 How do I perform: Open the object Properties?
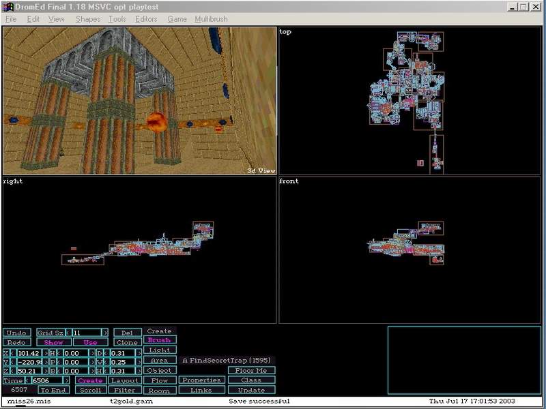click(202, 380)
